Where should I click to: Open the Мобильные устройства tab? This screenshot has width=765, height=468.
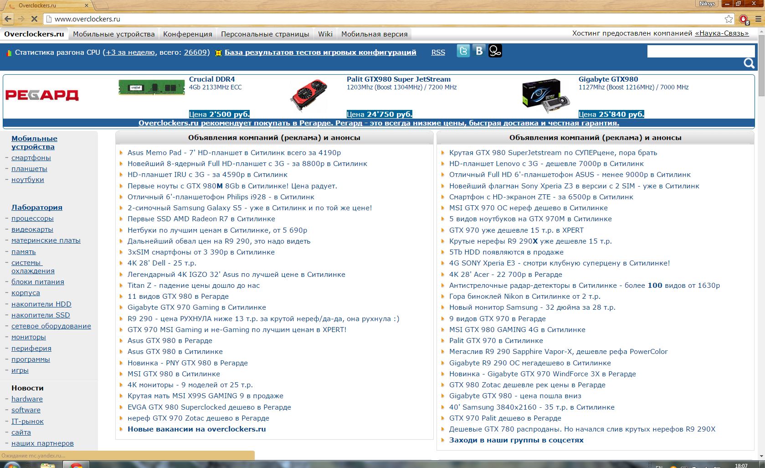coord(114,34)
